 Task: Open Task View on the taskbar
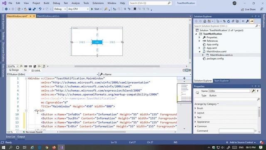[x=25, y=147]
